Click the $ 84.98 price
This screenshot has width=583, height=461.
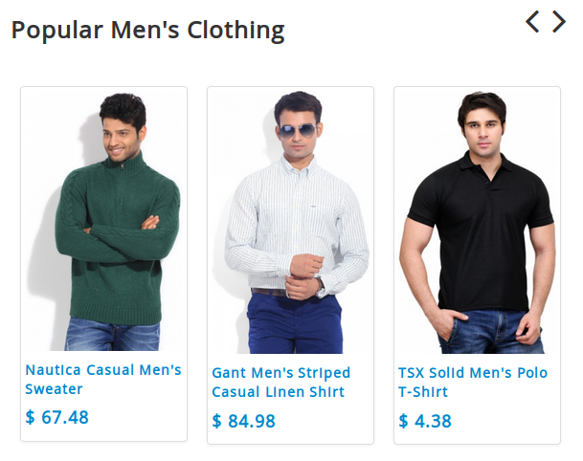243,421
